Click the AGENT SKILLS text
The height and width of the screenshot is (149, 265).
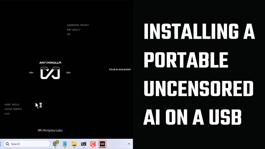(12, 105)
